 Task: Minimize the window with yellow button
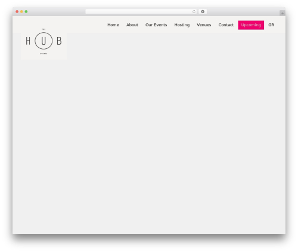[x=21, y=11]
